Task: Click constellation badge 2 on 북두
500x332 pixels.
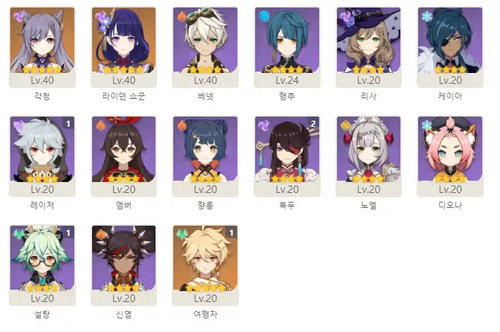Action: click(x=313, y=123)
